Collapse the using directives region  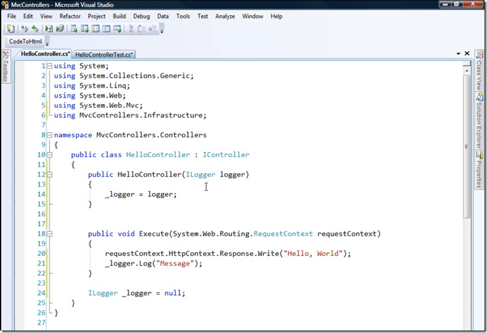(49, 65)
